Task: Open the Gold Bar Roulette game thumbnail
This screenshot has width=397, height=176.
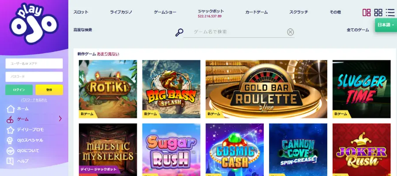Action: tap(266, 89)
